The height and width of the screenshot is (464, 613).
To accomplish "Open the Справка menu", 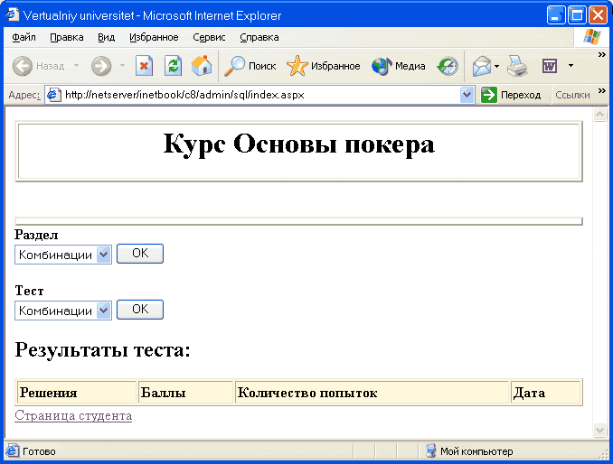I will click(259, 37).
